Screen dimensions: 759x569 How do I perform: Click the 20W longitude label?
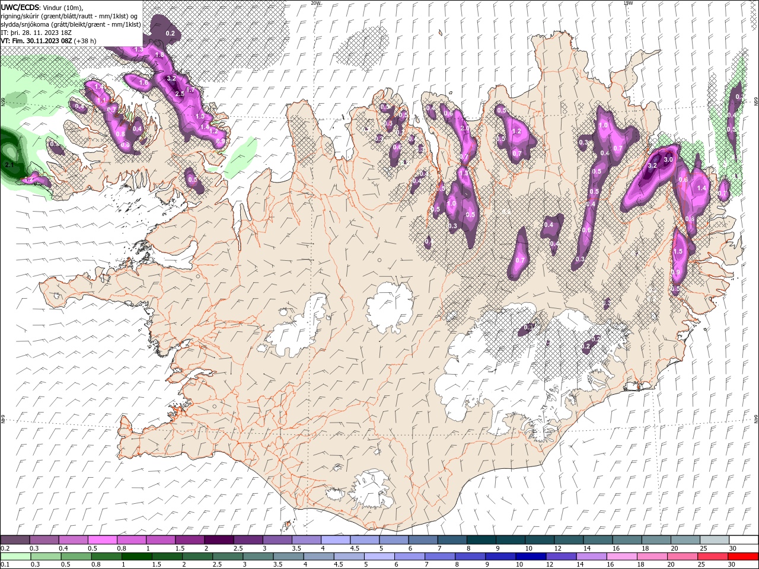click(x=316, y=3)
